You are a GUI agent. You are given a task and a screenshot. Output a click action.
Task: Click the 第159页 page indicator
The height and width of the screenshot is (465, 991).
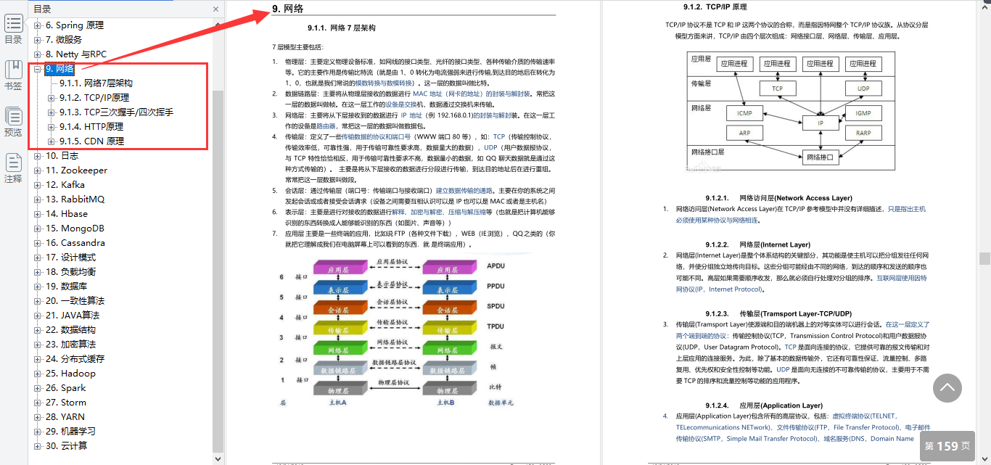(x=947, y=446)
